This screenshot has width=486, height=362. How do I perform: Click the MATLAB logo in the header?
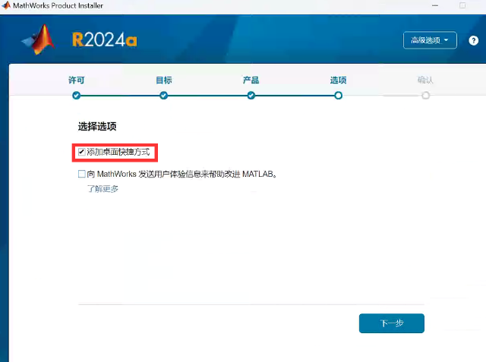click(38, 39)
